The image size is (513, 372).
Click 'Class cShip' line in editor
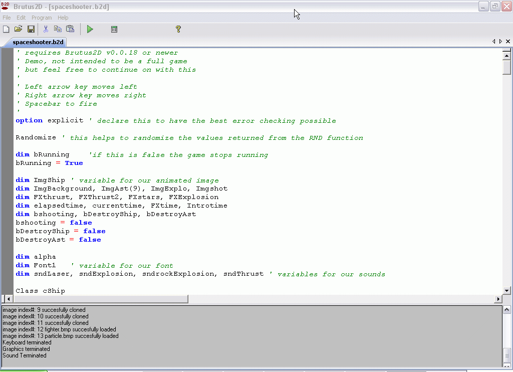click(40, 291)
